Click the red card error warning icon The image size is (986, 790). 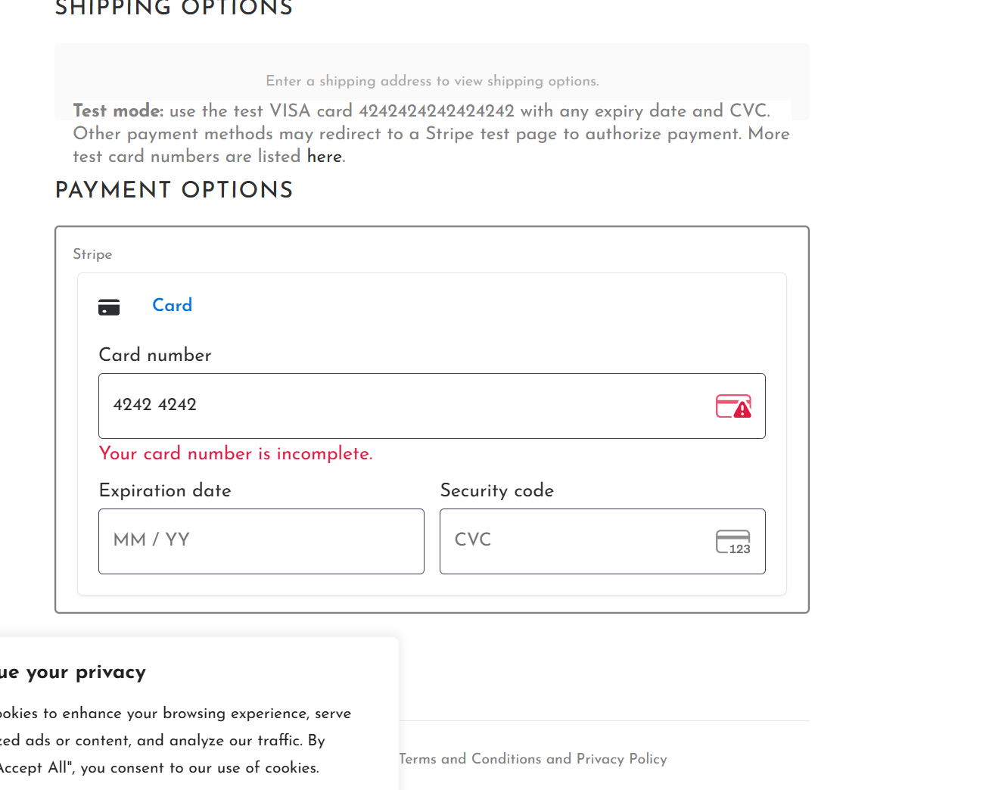[733, 406]
